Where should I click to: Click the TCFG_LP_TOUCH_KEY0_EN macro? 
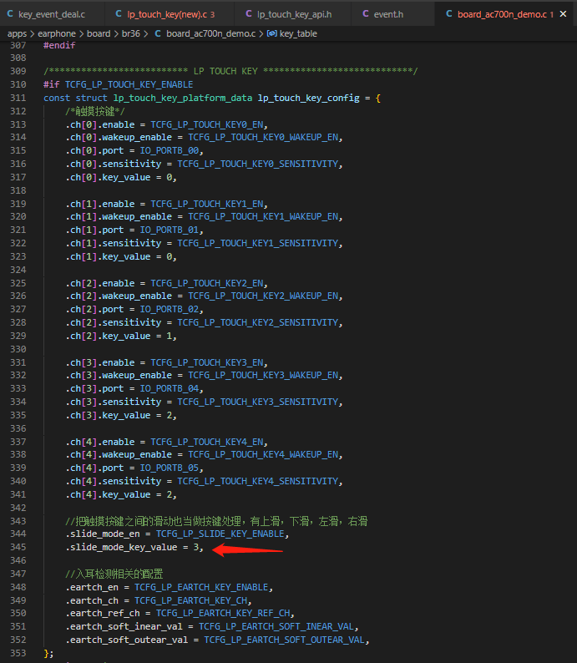(207, 124)
